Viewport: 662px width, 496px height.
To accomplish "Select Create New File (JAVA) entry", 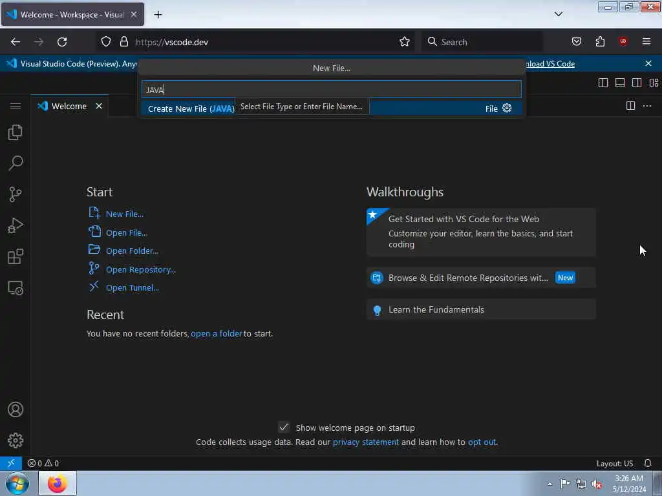I will 332,108.
